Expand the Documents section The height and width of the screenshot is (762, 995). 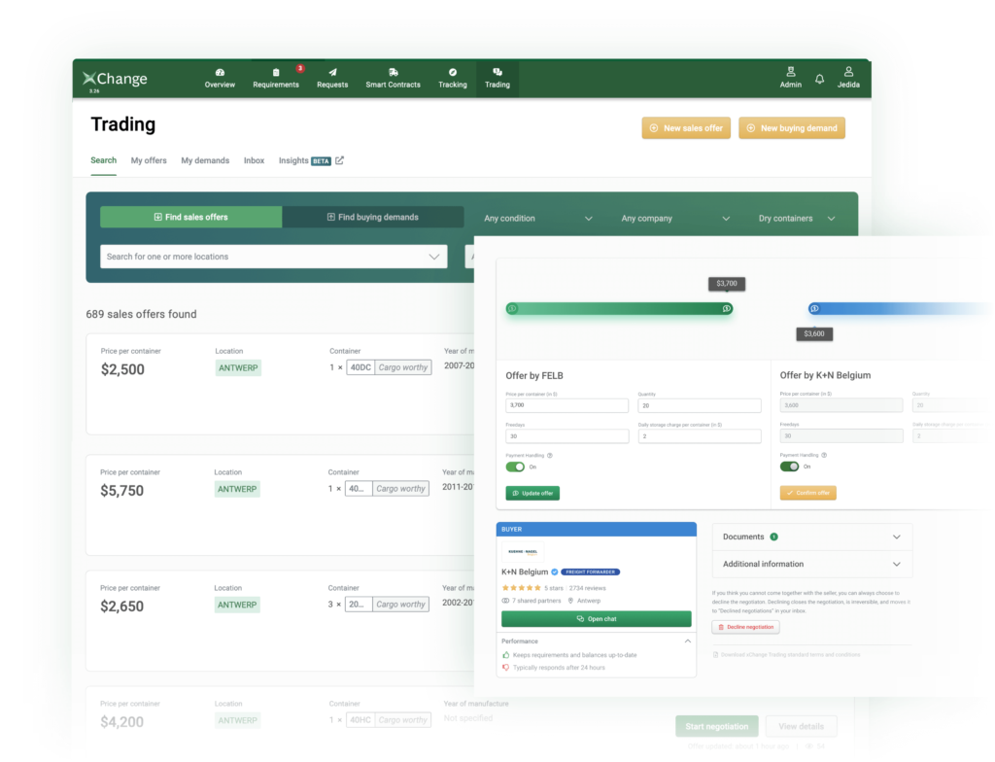tap(812, 537)
